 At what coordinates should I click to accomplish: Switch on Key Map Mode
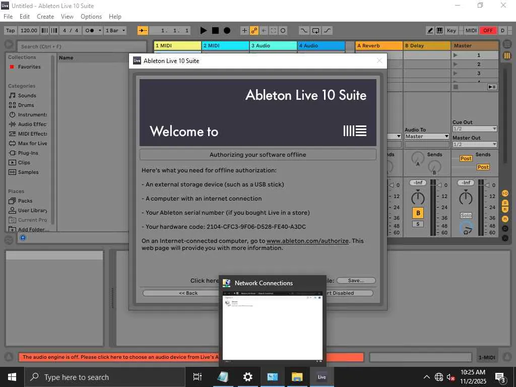pos(451,31)
